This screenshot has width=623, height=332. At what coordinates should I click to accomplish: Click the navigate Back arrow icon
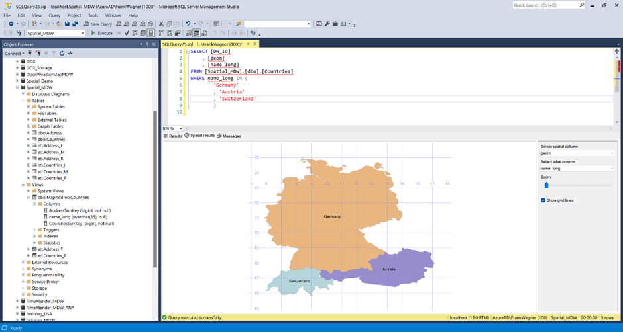pos(11,24)
